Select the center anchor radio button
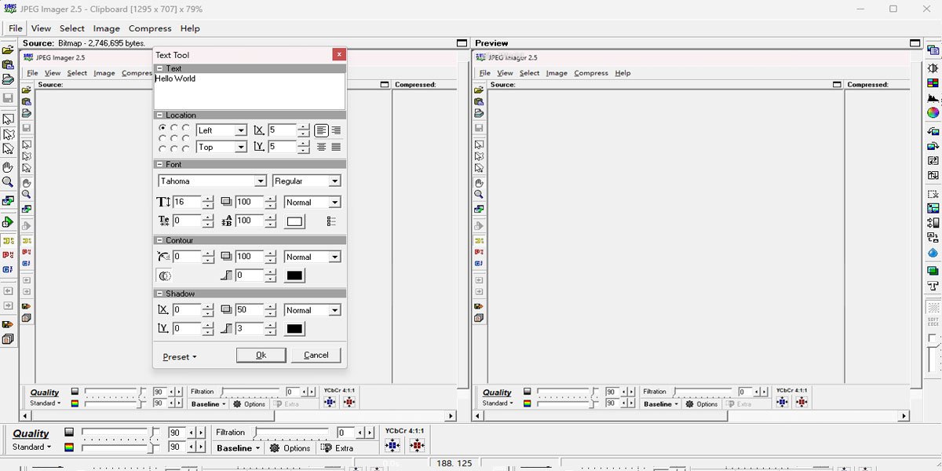942x471 pixels. [x=174, y=139]
